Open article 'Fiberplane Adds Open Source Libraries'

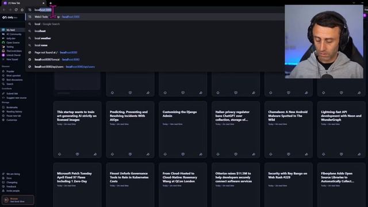point(338,177)
